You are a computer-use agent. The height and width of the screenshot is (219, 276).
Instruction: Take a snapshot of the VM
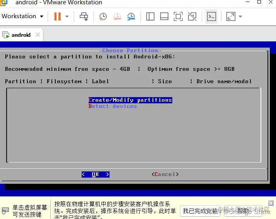[103, 17]
